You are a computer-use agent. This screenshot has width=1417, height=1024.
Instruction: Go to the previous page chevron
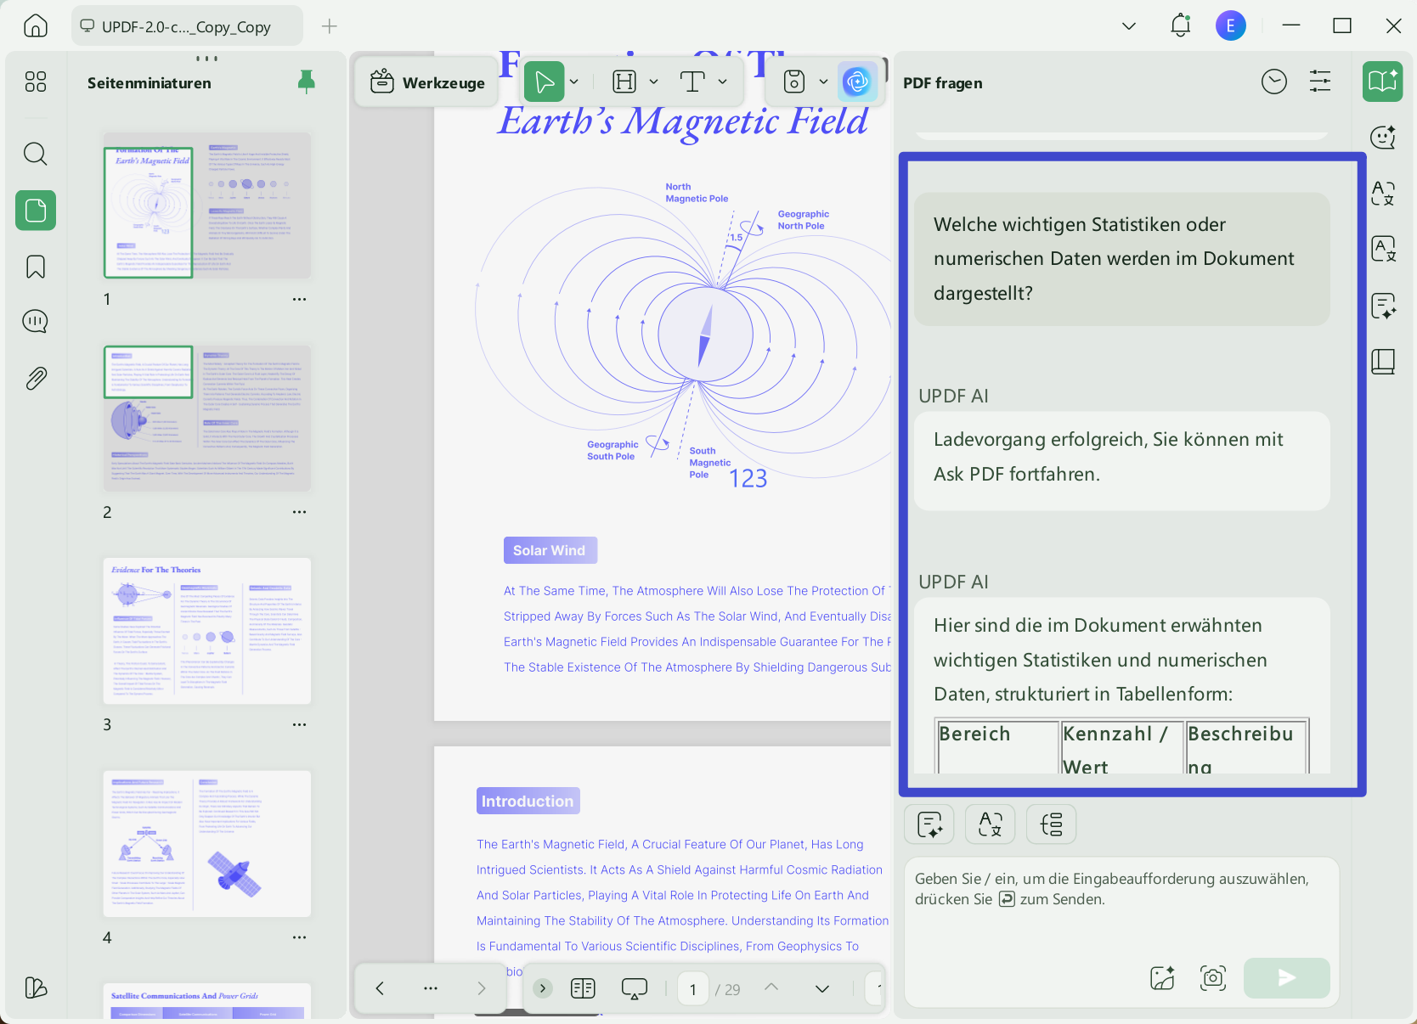[771, 987]
